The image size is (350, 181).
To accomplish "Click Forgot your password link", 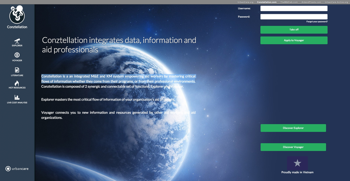I will pos(317,22).
